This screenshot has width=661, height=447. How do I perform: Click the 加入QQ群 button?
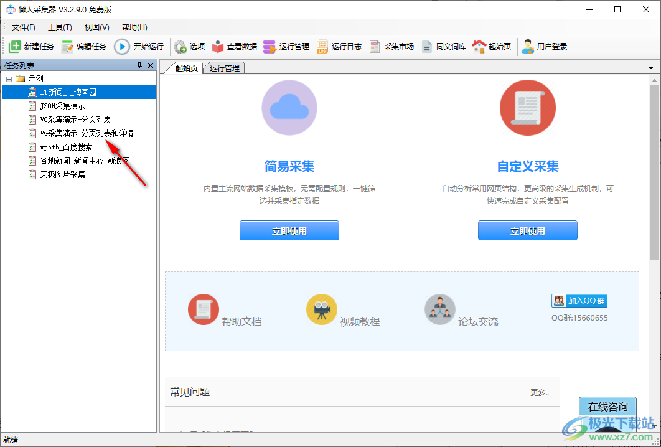click(x=579, y=300)
